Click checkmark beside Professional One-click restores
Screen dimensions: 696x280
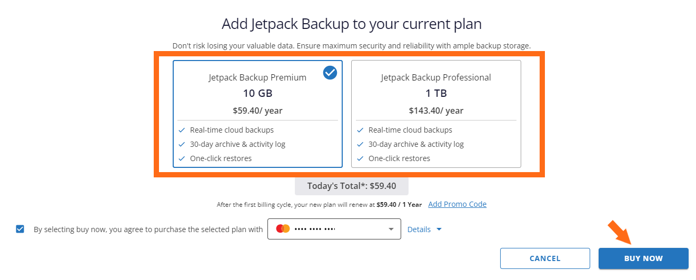tap(360, 158)
